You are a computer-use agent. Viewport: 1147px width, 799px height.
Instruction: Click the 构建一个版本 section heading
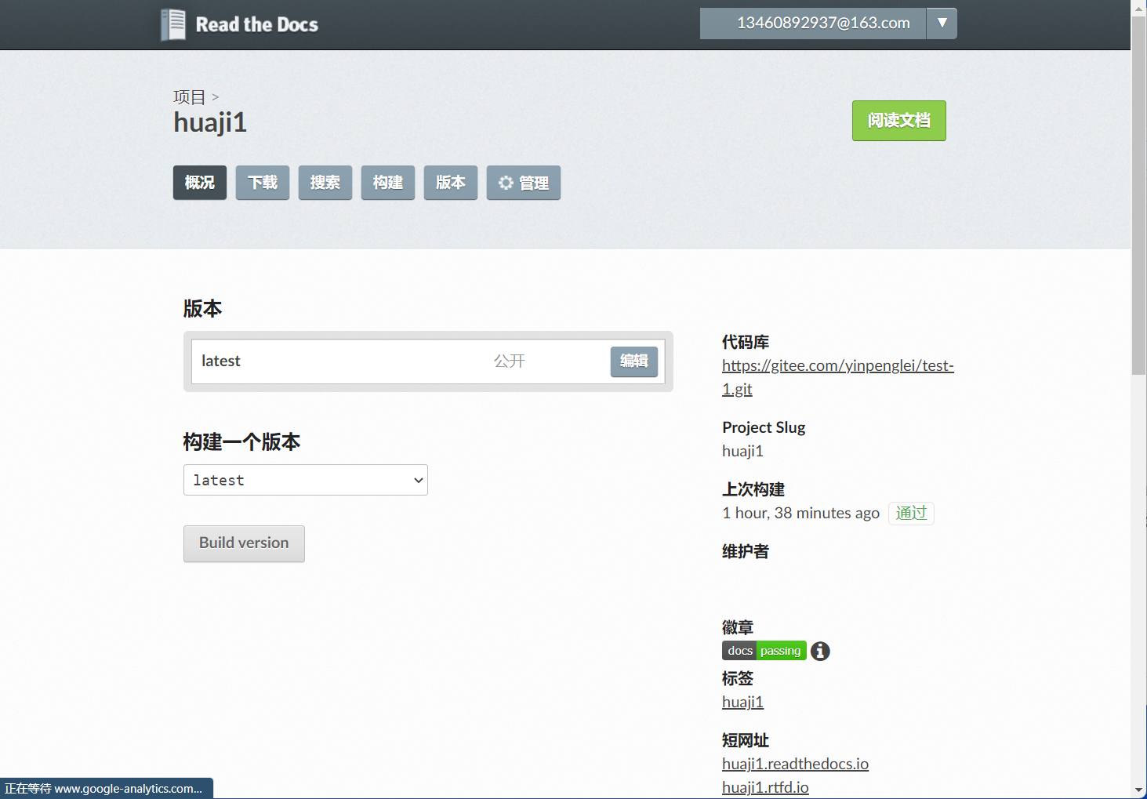coord(241,442)
